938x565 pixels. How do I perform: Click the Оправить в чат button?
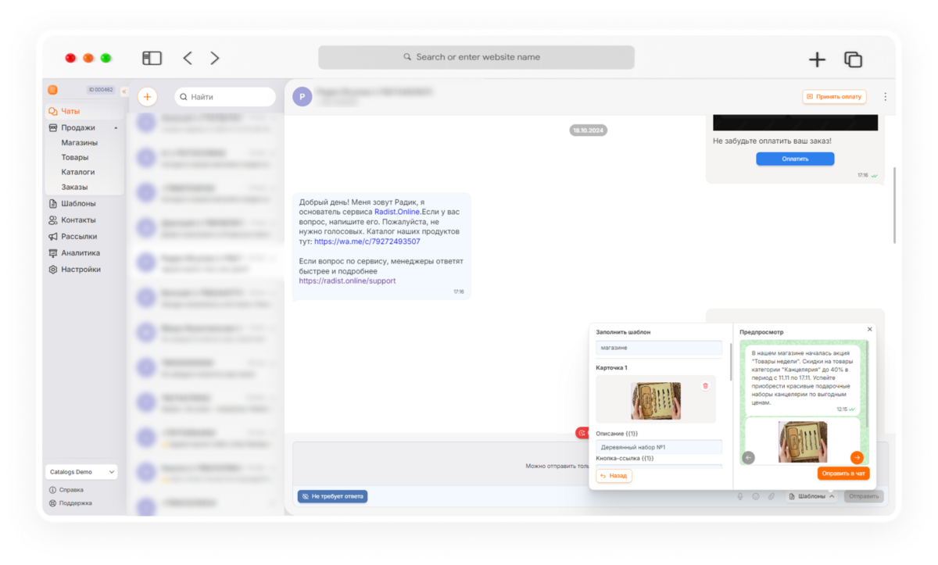(843, 474)
